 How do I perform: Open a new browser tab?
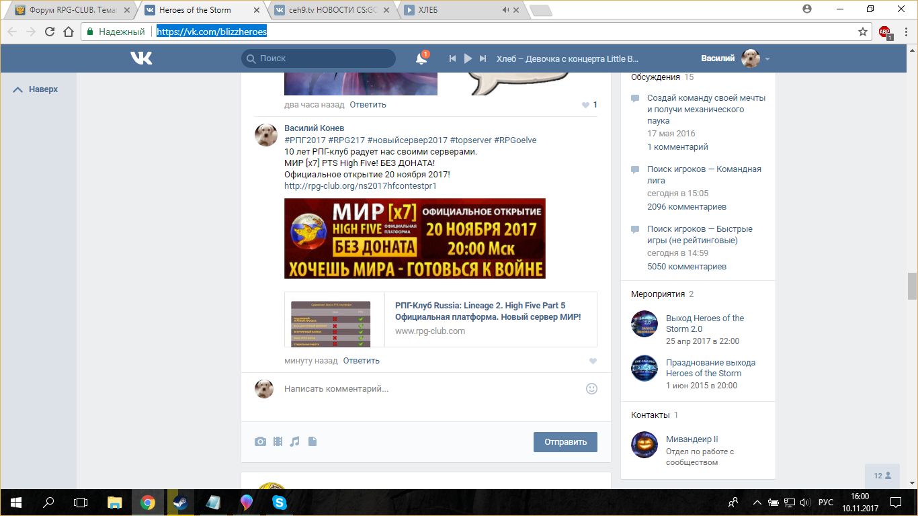click(x=540, y=11)
